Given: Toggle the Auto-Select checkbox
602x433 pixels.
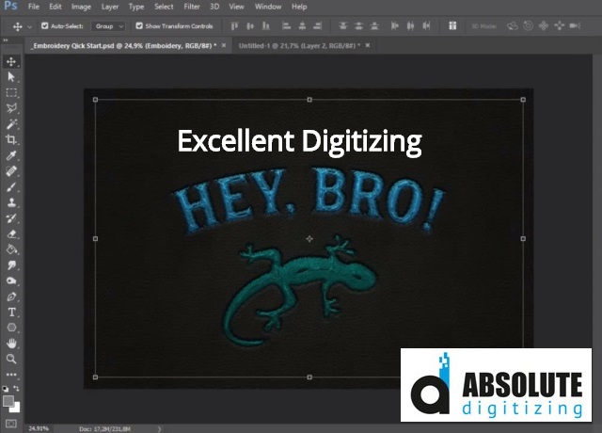Looking at the screenshot, I should [45, 25].
